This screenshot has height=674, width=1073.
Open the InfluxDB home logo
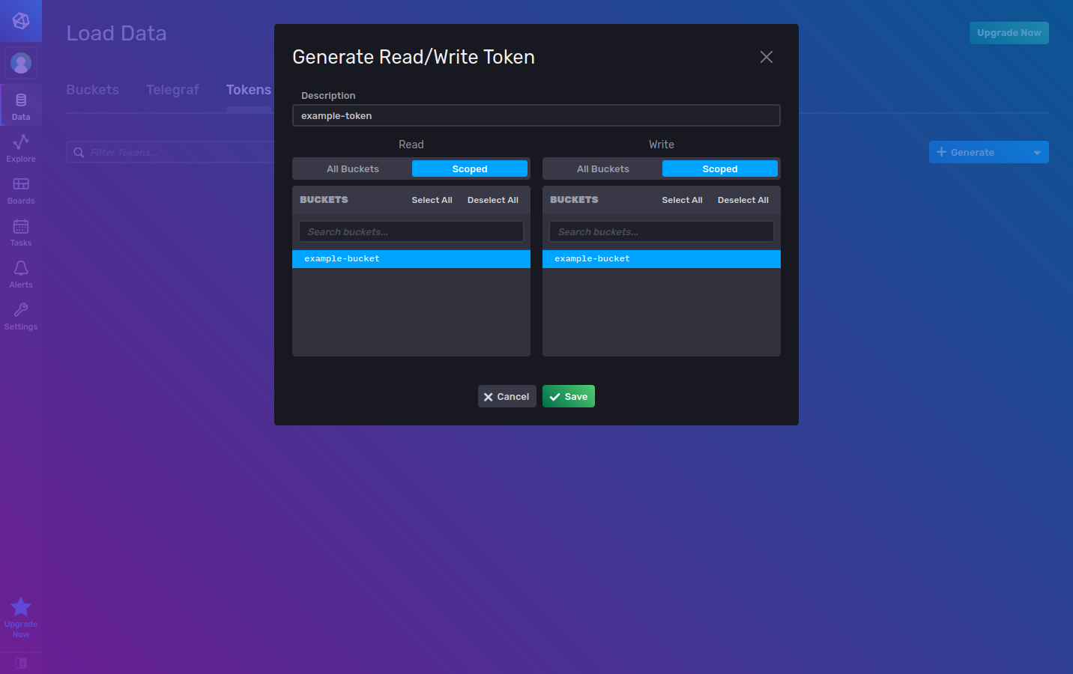[x=20, y=20]
